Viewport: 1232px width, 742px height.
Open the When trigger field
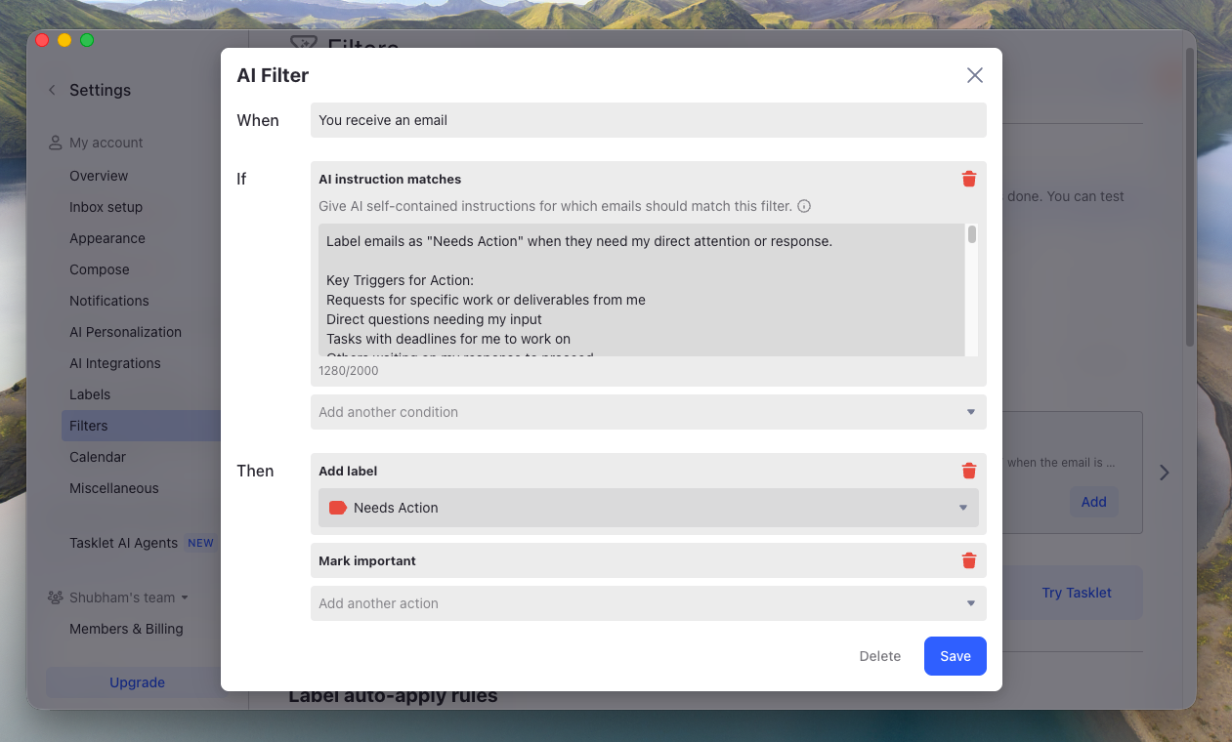click(x=649, y=120)
